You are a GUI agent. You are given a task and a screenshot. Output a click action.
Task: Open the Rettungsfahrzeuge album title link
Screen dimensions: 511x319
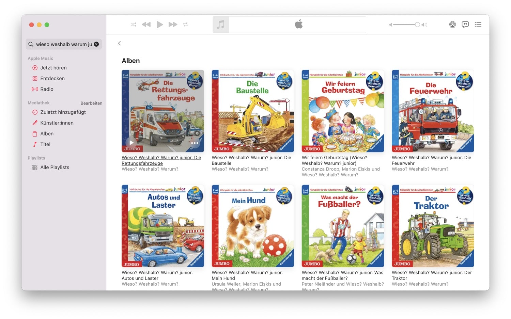coord(161,160)
